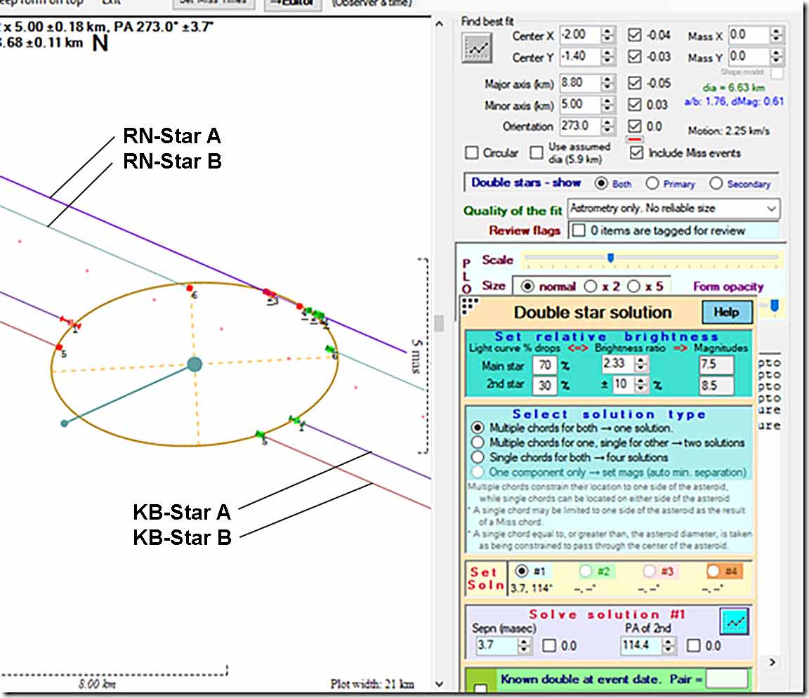The image size is (809, 698).
Task: Decrease the Major axis spinner value
Action: pos(608,88)
